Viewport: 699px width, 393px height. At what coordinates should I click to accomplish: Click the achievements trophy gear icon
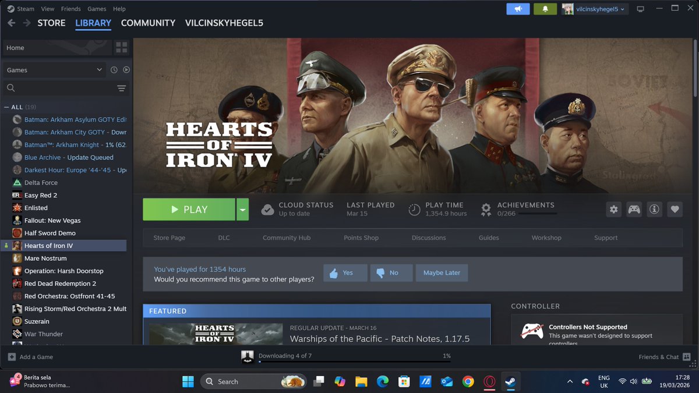coord(486,210)
